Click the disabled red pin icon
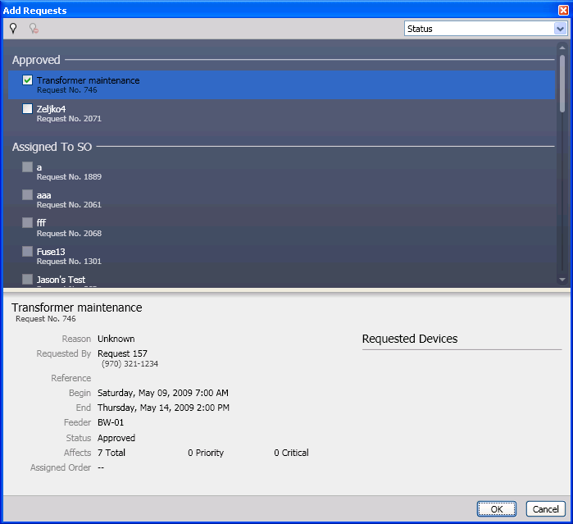Screen dimensions: 573x524 click(x=34, y=29)
